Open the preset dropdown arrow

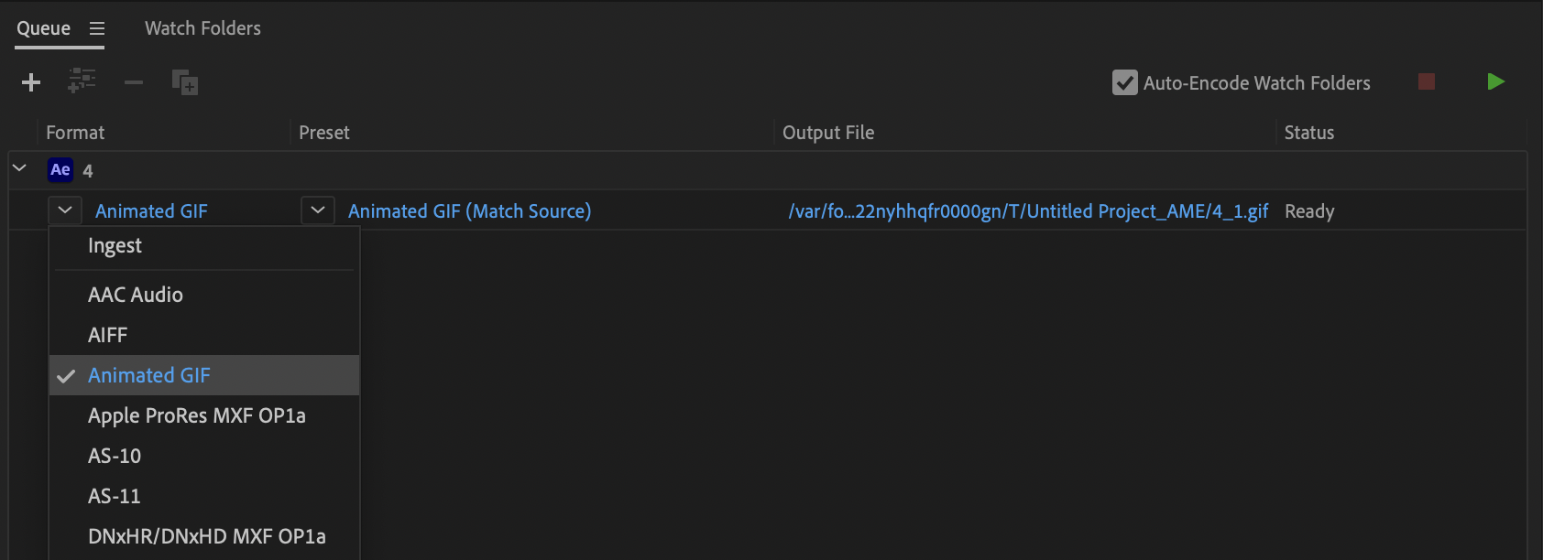tap(317, 210)
